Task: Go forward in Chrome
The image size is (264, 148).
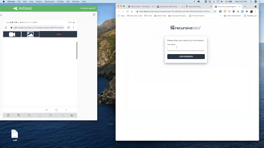Action: (x=123, y=12)
